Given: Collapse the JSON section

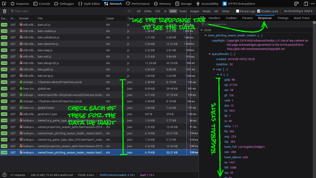Looking at the screenshot, I should coord(201,30).
